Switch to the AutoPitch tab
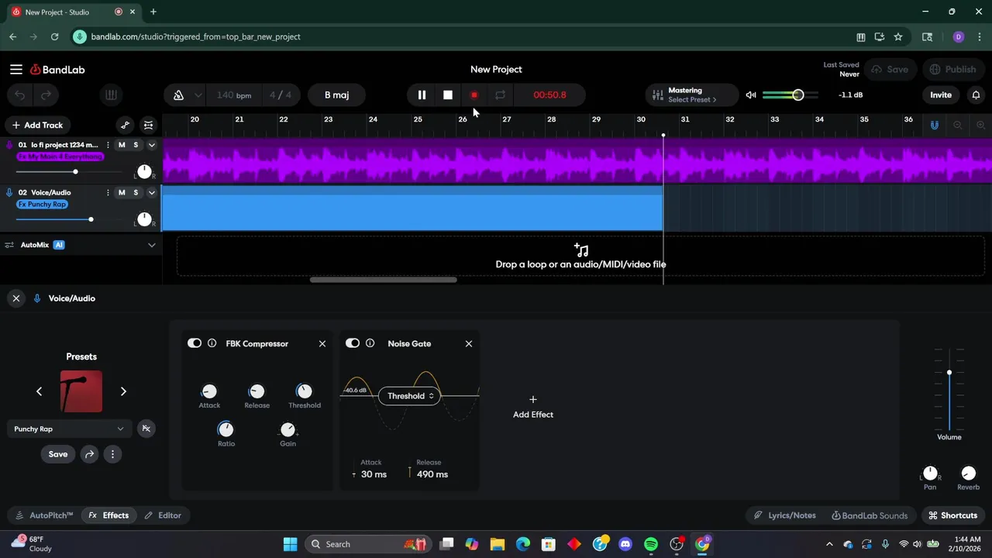The image size is (992, 558). tap(44, 515)
